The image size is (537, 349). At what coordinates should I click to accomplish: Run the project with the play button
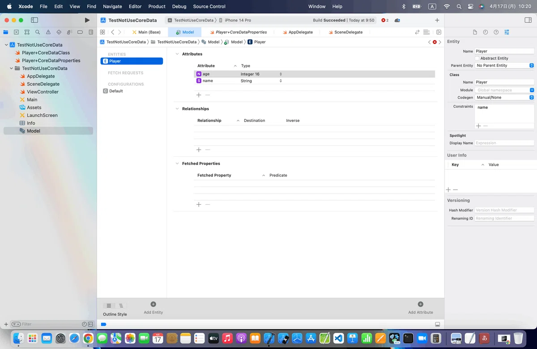click(x=87, y=20)
